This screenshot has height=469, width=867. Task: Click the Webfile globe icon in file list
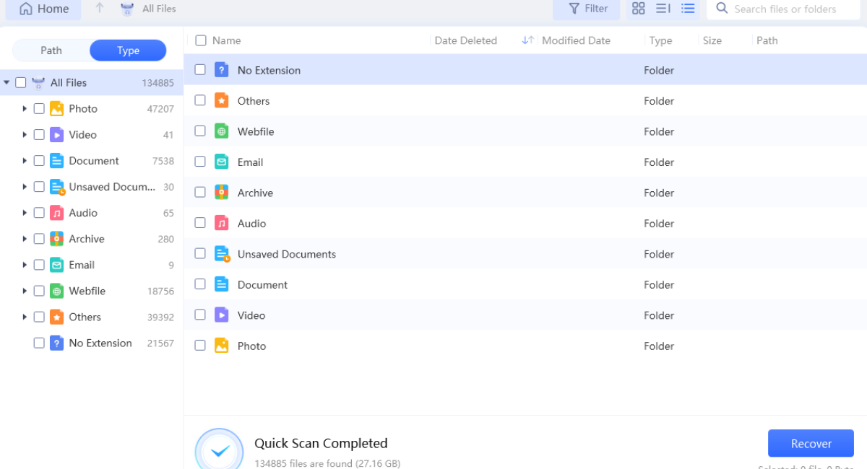coord(222,131)
